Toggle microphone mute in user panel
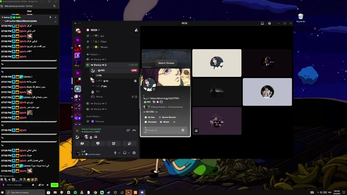The image size is (347, 195). coord(115,153)
